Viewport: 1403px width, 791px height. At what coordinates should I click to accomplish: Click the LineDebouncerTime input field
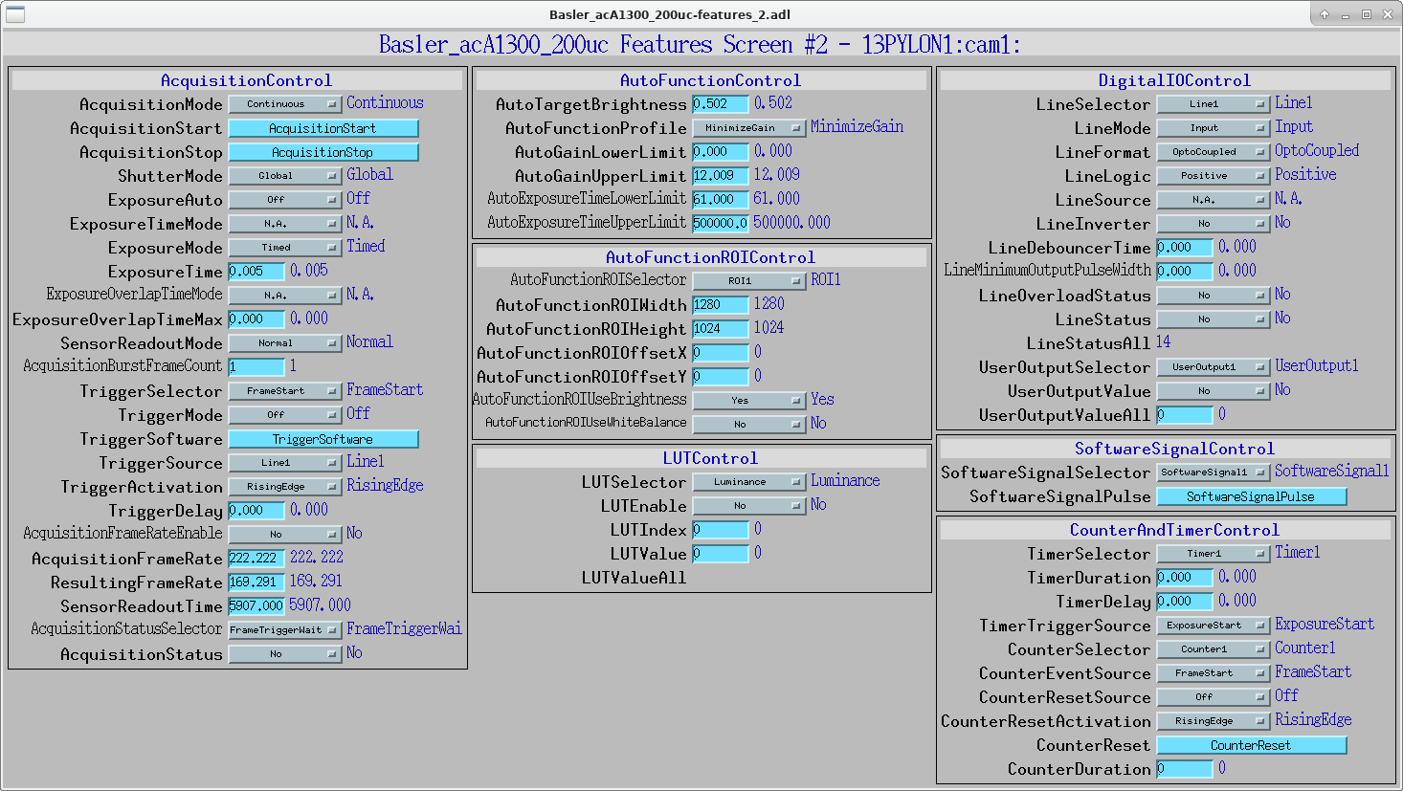click(1185, 248)
